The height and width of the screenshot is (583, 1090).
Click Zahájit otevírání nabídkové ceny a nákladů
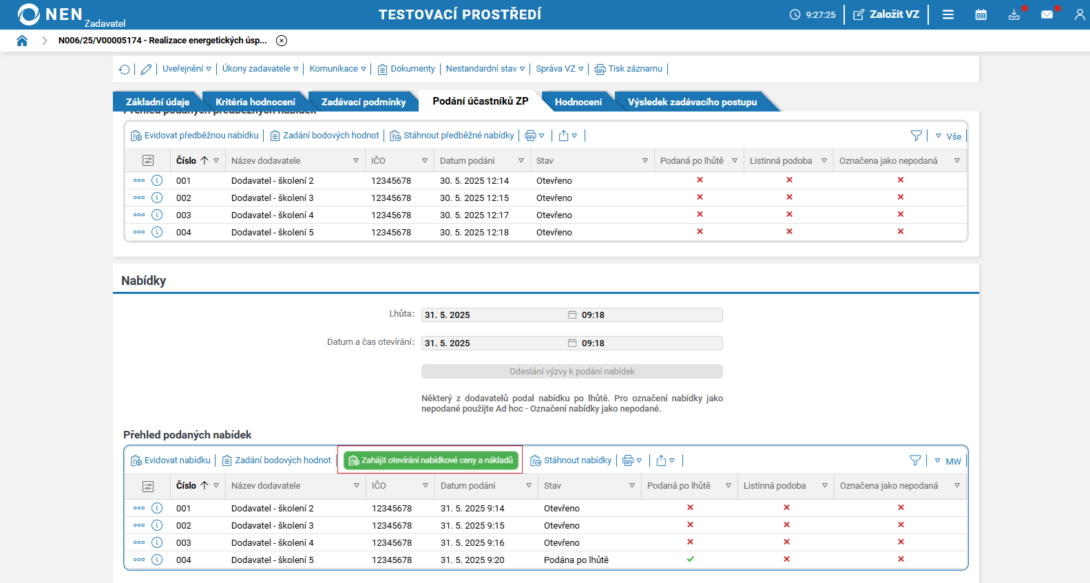(430, 460)
